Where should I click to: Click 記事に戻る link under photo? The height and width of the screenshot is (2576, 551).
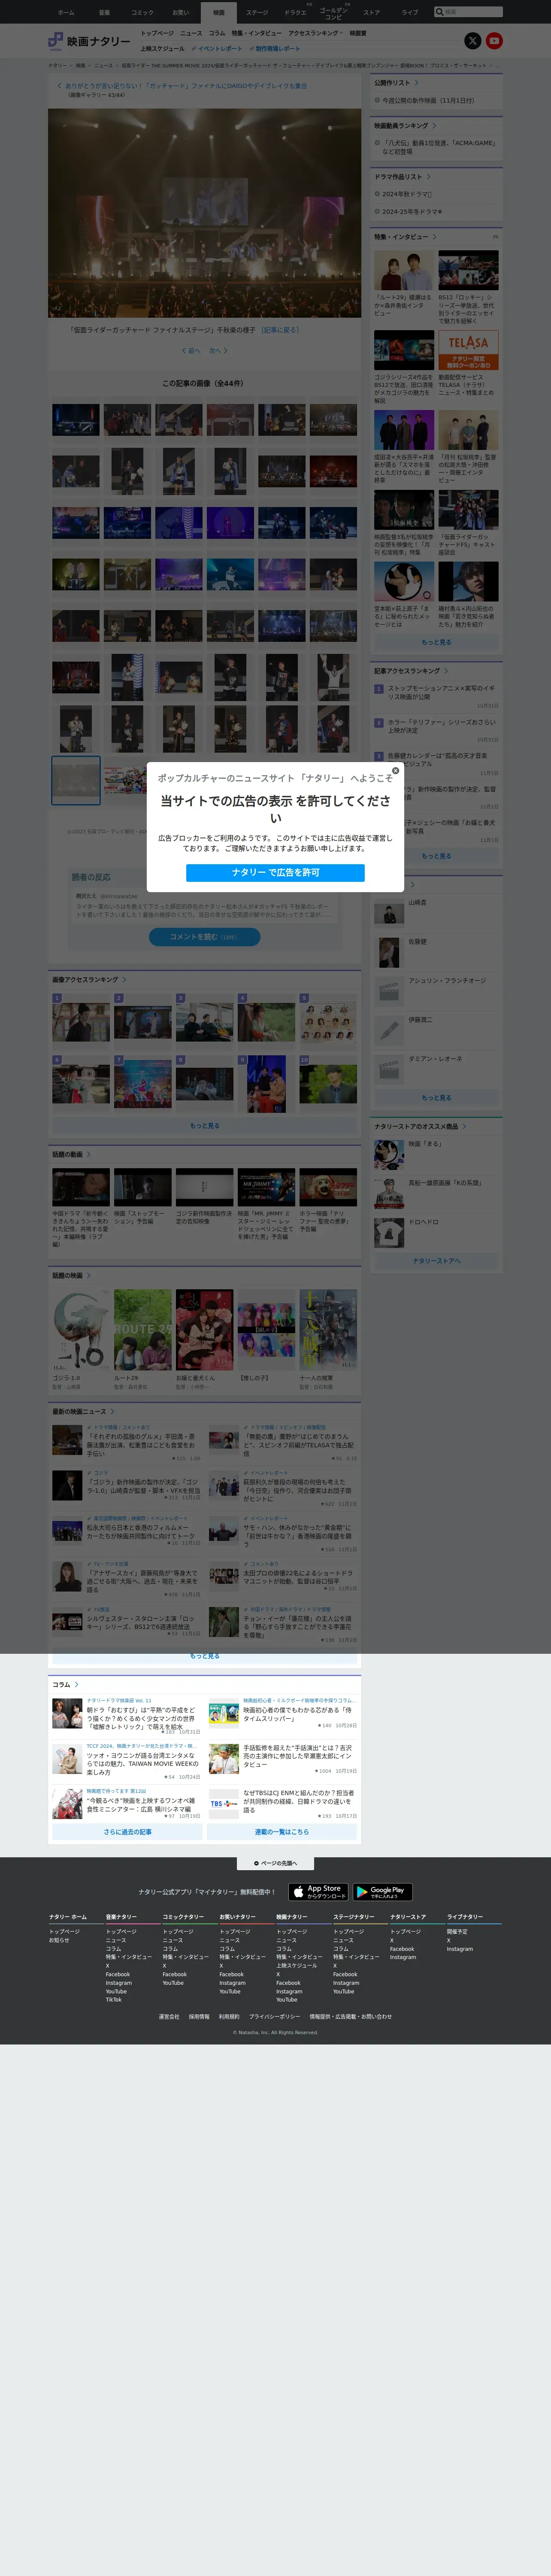click(280, 330)
